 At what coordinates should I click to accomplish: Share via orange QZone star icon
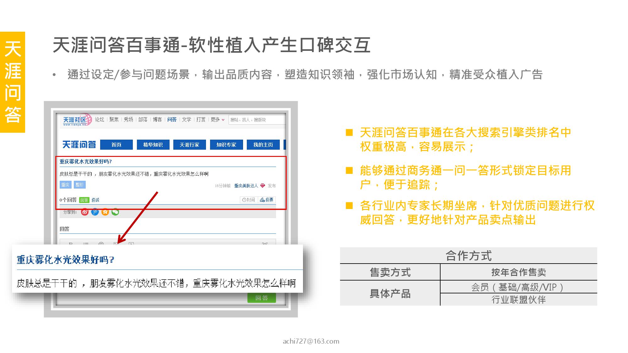tap(105, 212)
